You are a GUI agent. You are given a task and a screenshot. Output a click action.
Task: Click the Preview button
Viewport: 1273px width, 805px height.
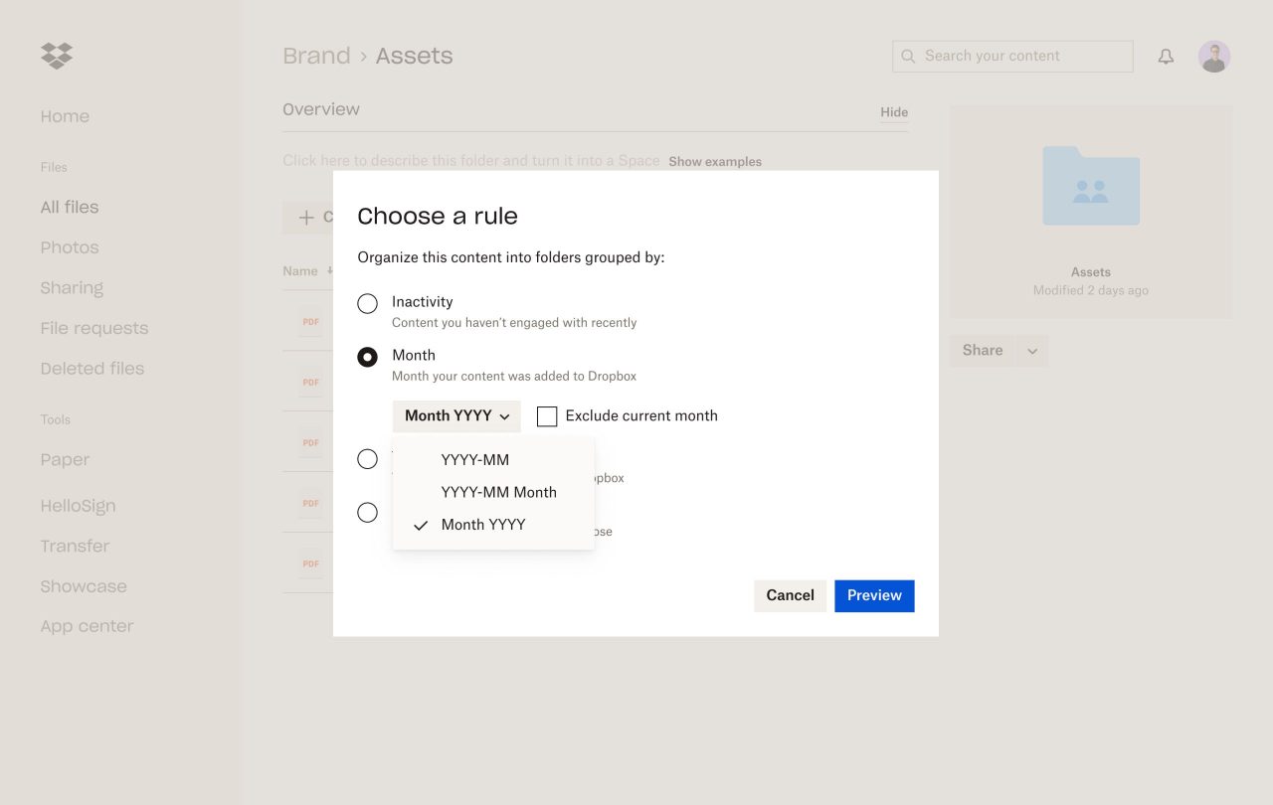874,595
